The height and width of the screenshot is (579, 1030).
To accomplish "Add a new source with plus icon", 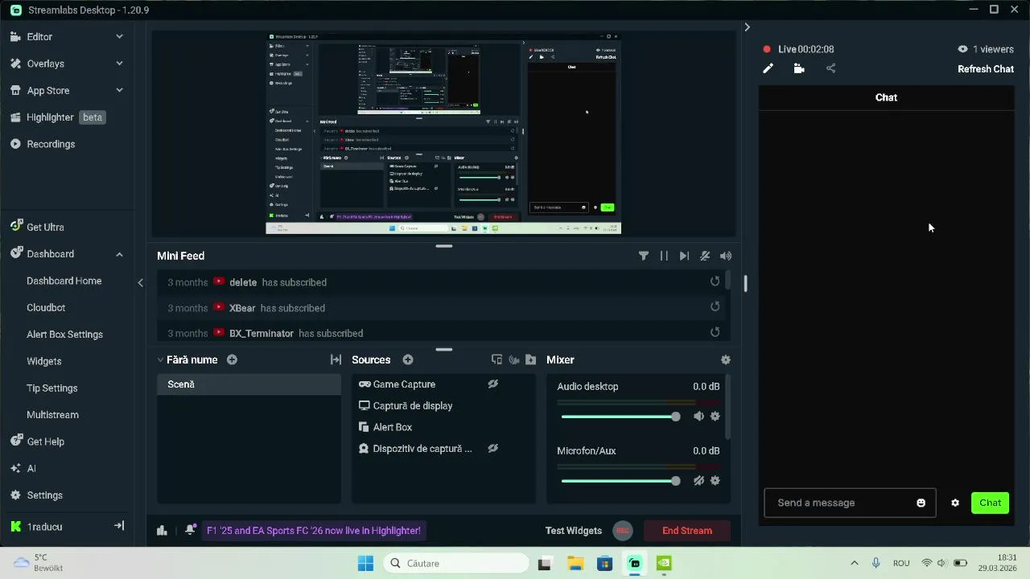I will 408,359.
